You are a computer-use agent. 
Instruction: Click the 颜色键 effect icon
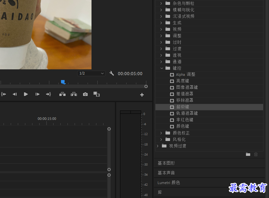click(172, 127)
